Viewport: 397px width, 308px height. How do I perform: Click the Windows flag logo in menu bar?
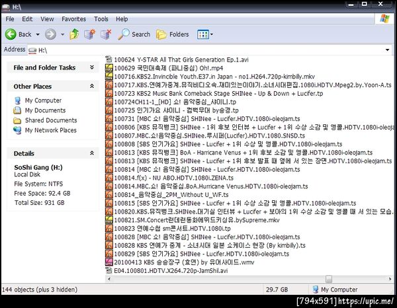coord(384,19)
